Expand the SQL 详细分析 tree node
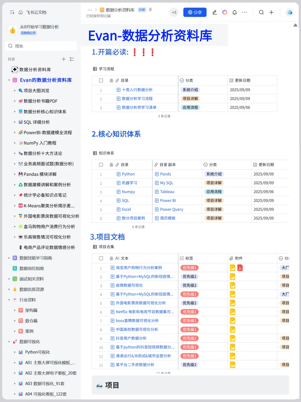Viewport: 301px width, 402px height. pos(15,122)
